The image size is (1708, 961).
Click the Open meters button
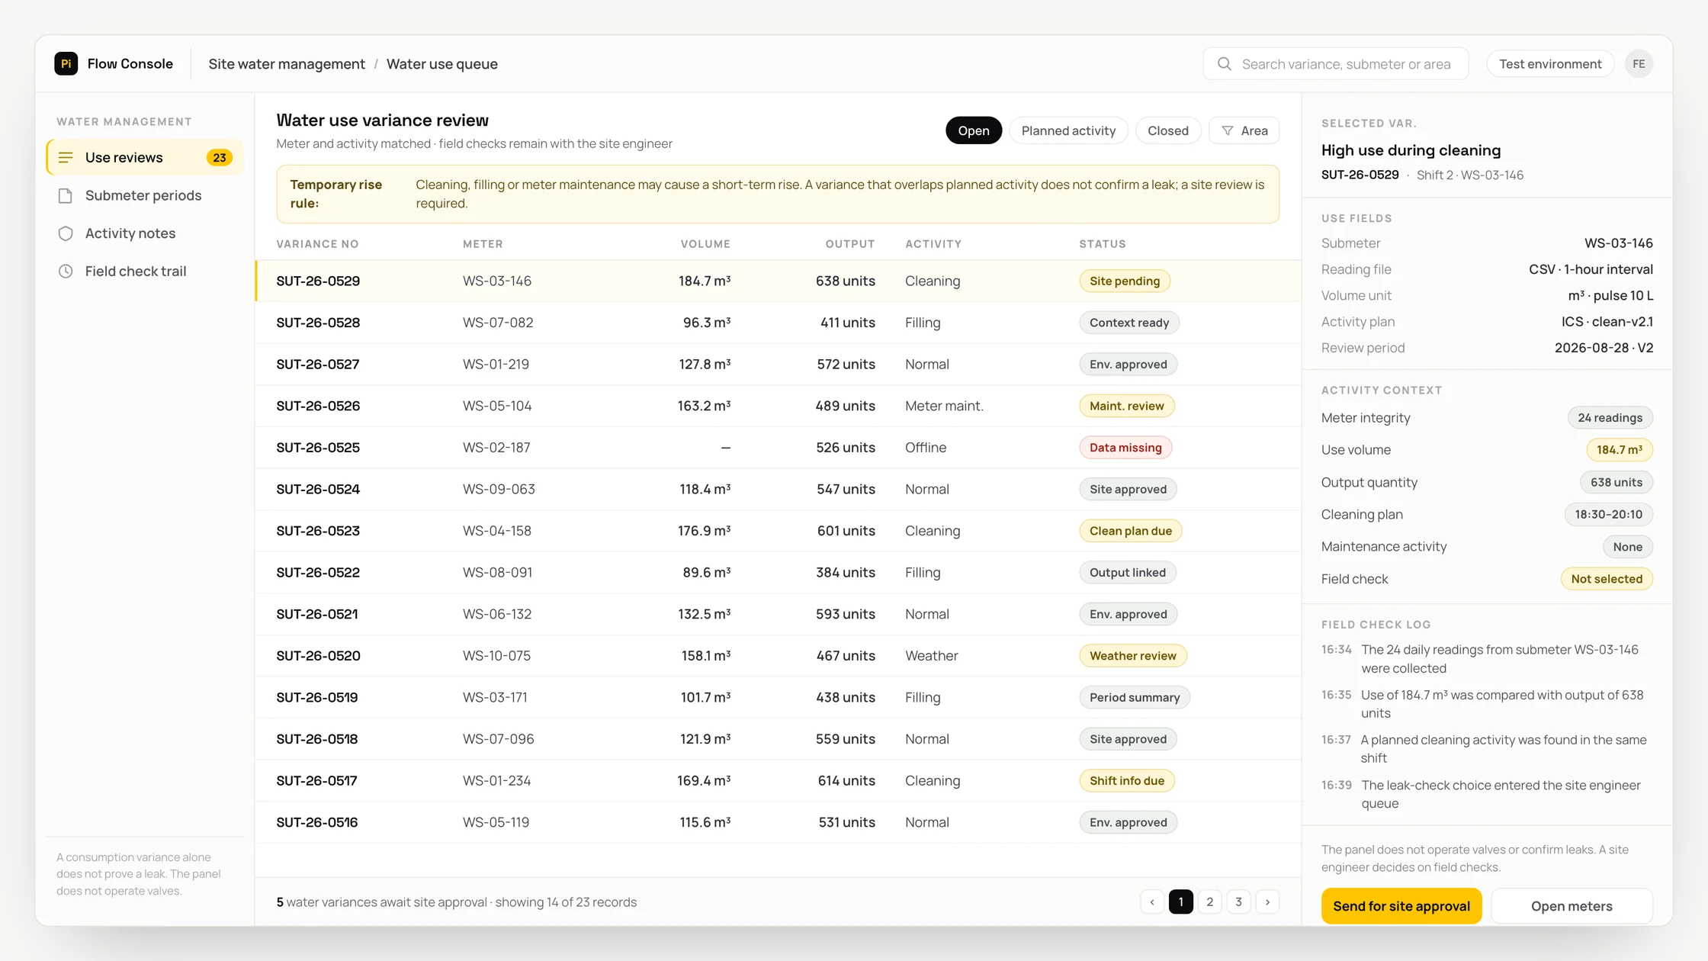tap(1572, 906)
